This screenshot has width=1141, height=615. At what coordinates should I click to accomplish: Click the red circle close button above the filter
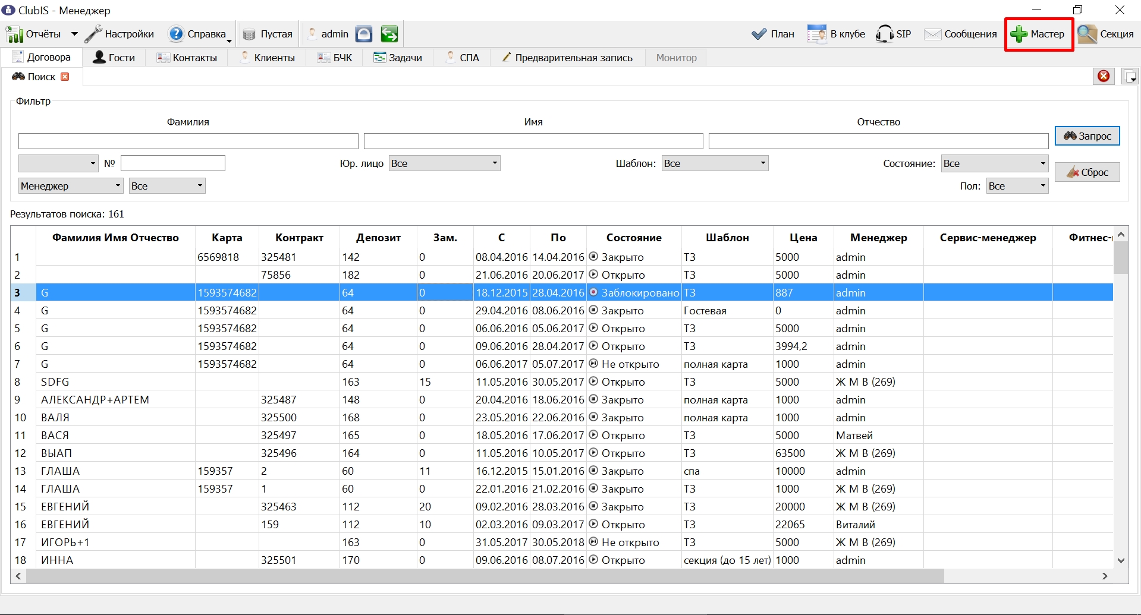[1104, 76]
